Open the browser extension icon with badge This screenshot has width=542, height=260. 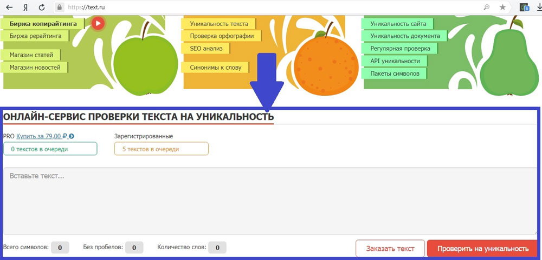coord(524,7)
